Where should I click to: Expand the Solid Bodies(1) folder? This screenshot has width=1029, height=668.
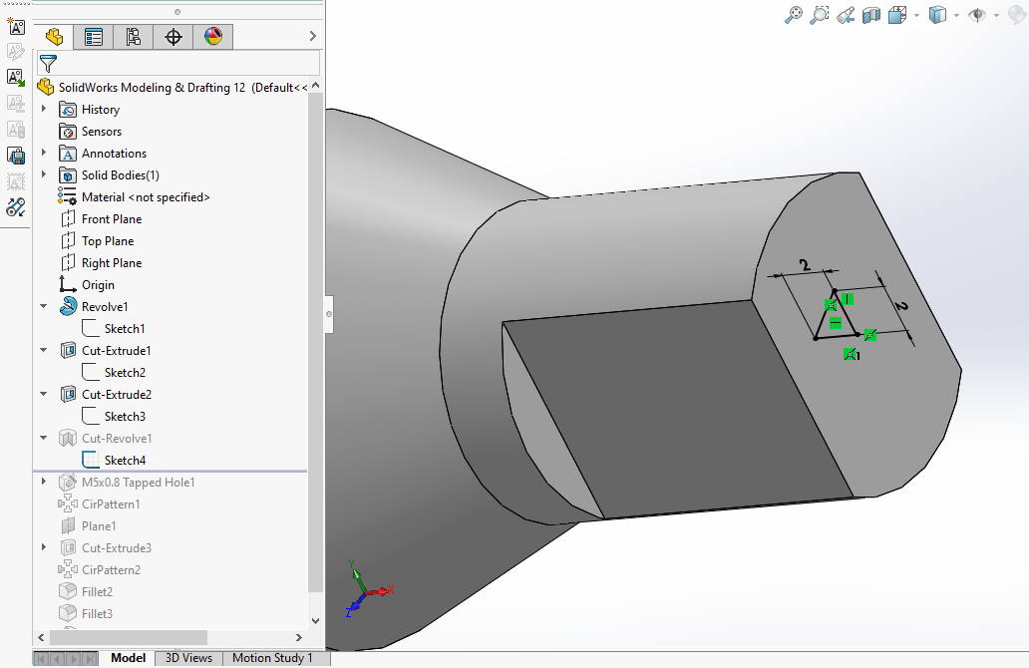click(x=44, y=175)
